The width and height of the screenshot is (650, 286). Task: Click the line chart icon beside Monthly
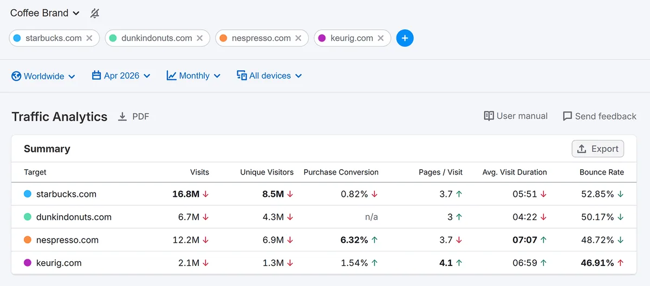[x=171, y=76]
